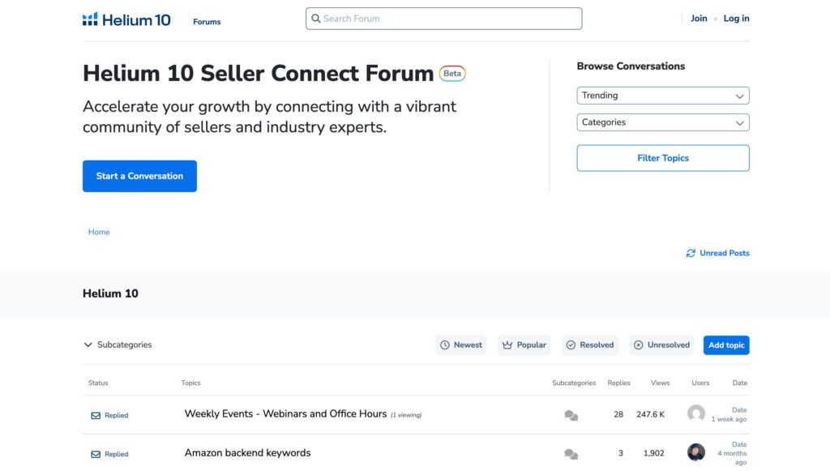Image resolution: width=830 pixels, height=471 pixels.
Task: Click the envelope icon beside Weekly Events
Action: (96, 416)
